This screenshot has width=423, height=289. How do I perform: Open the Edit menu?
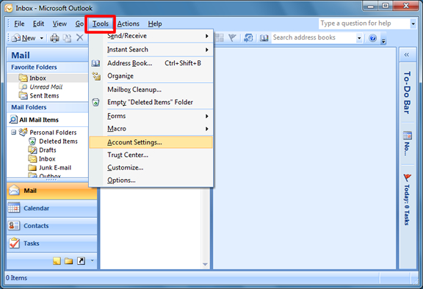38,23
